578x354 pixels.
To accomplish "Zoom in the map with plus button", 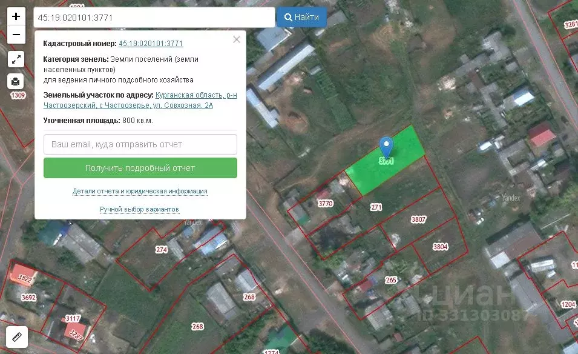I will [x=16, y=16].
